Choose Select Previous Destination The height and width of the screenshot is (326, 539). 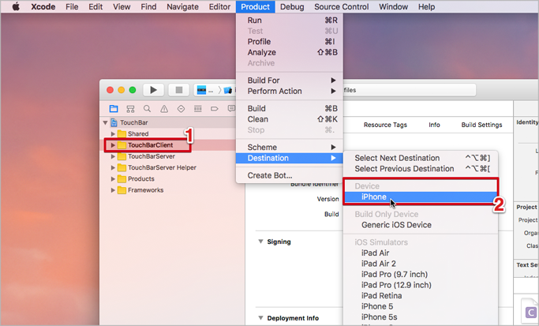[x=421, y=168]
